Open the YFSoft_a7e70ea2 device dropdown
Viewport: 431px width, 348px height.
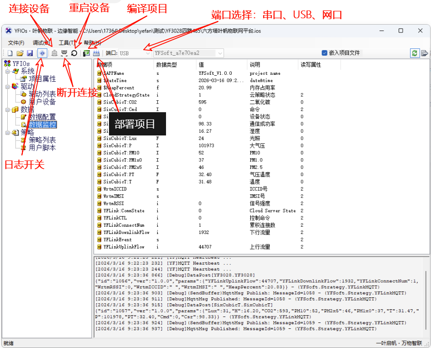point(218,53)
